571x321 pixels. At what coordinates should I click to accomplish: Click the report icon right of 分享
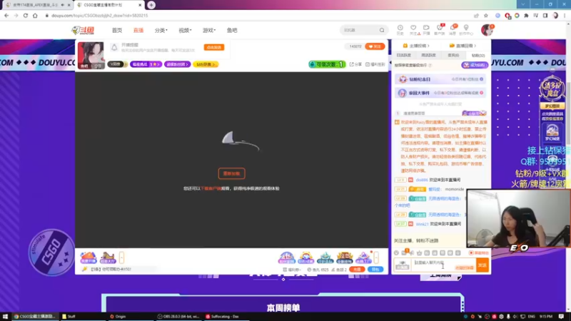coord(375,64)
